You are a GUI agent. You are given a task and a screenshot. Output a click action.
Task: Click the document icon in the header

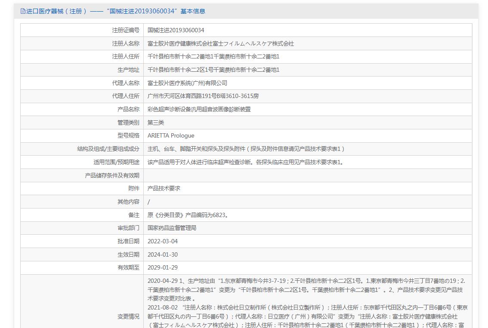pos(23,11)
